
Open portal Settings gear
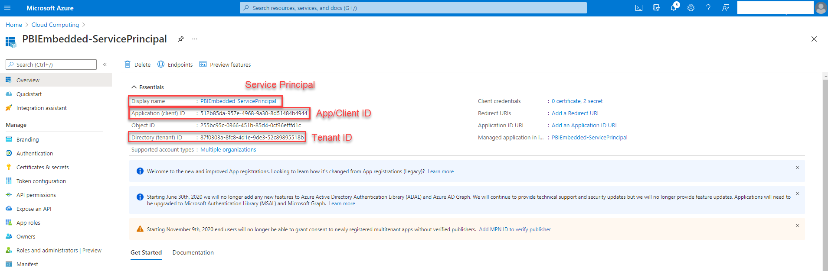click(691, 8)
